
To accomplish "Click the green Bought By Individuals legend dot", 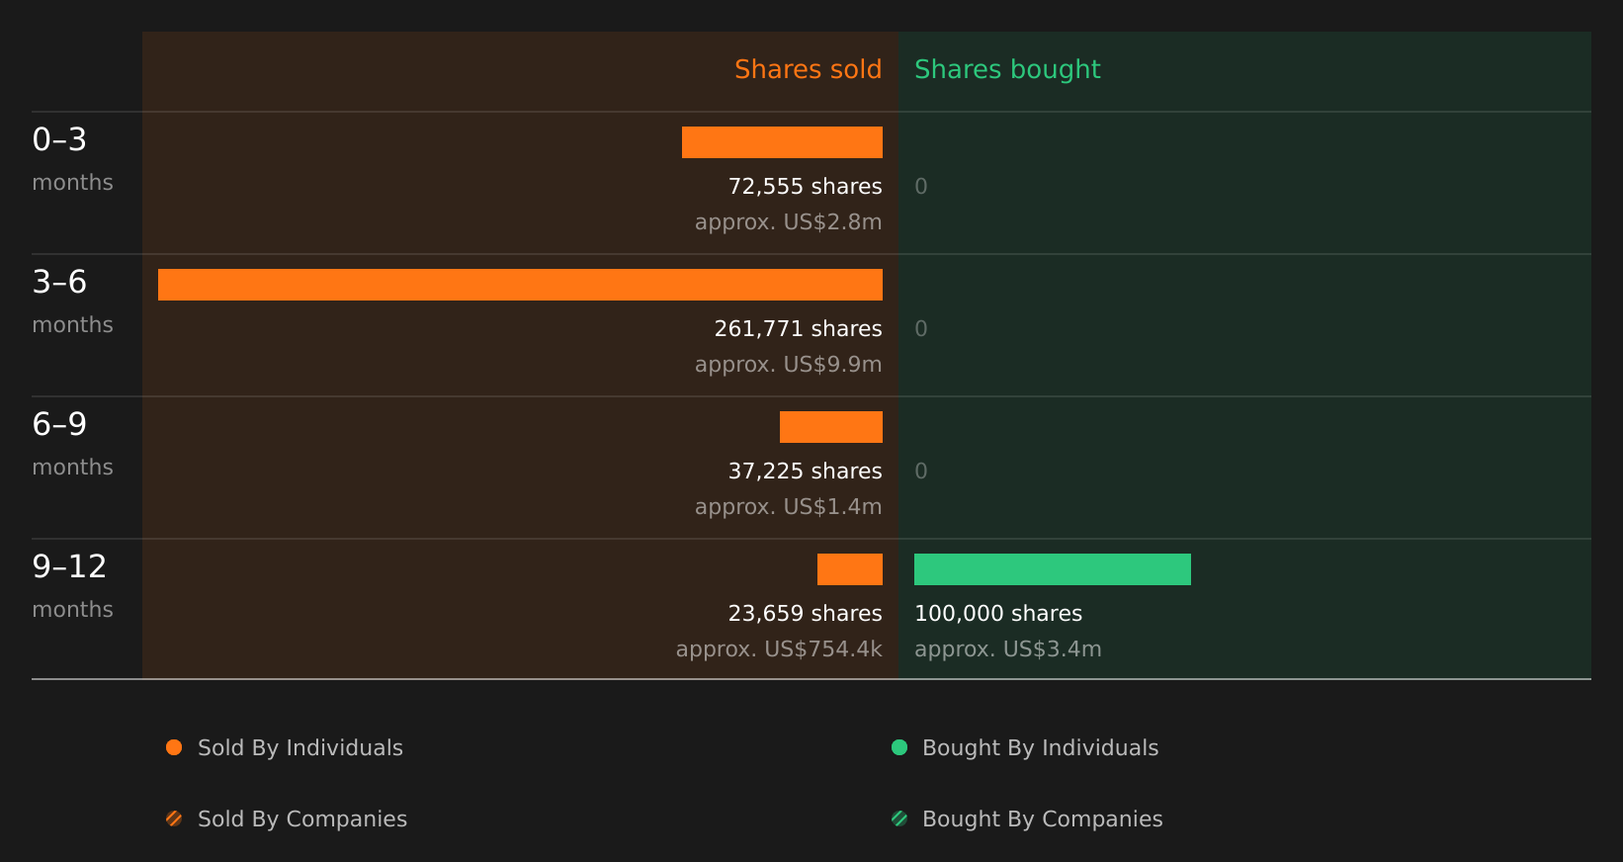I will [x=899, y=747].
